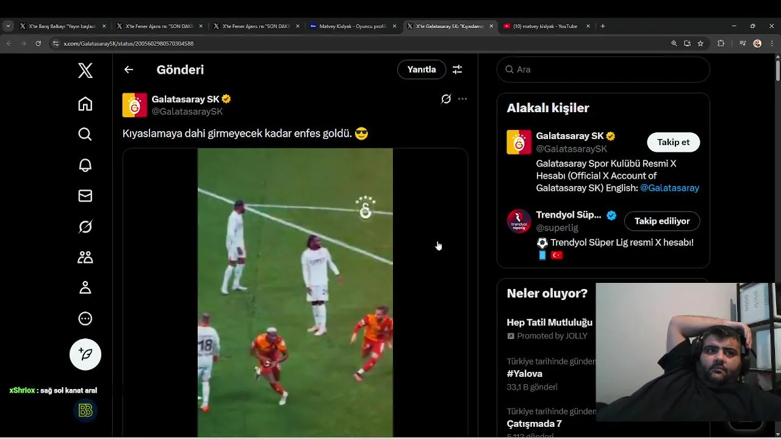Play the Galatasaray goal video
The image size is (781, 439).
[295, 293]
